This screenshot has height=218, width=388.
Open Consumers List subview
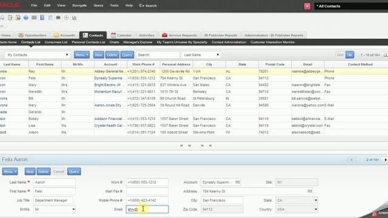click(56, 42)
